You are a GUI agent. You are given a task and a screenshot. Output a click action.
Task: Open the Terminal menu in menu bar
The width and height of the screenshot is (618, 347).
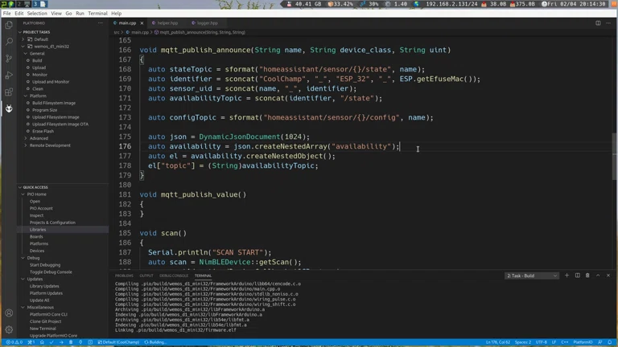(x=97, y=14)
